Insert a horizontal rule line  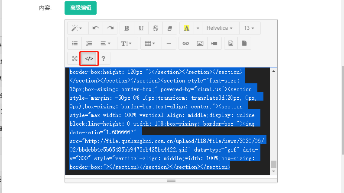169,43
